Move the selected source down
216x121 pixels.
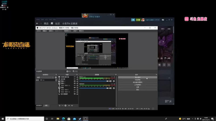pos(72,105)
